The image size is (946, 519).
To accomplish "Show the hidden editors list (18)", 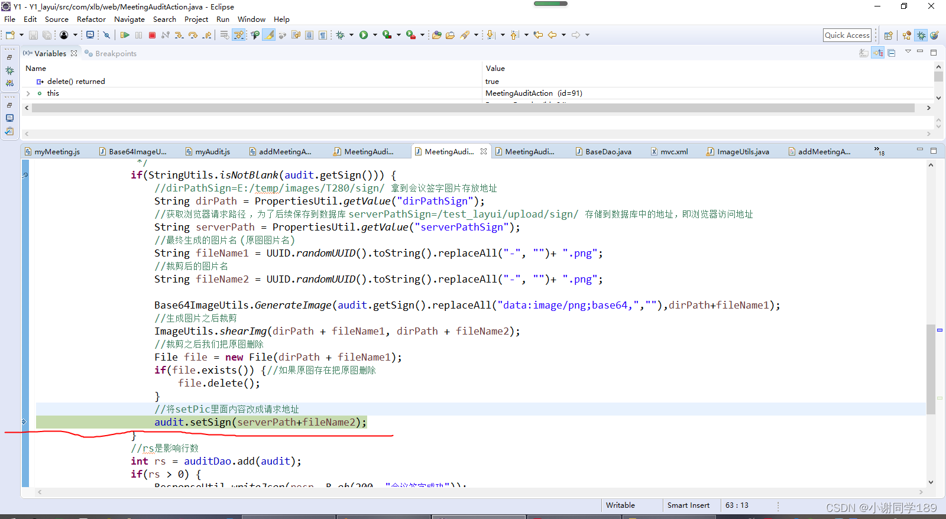I will (x=879, y=151).
